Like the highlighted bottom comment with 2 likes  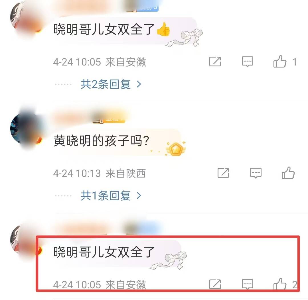(280, 284)
